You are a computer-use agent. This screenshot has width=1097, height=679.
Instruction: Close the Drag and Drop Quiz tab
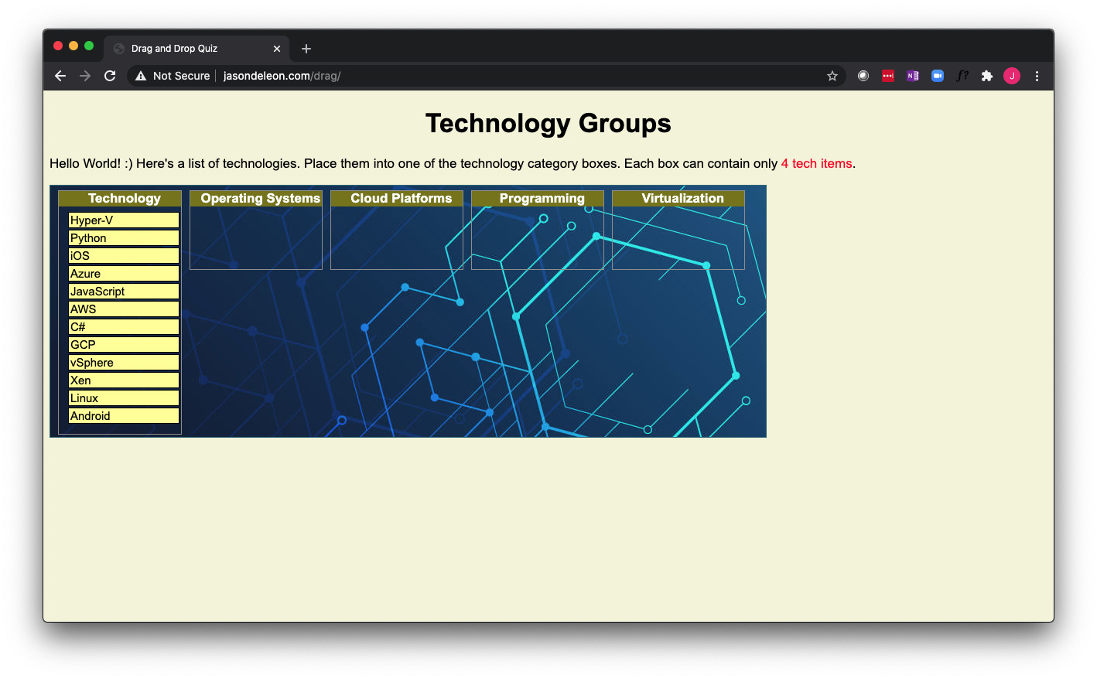(x=277, y=49)
